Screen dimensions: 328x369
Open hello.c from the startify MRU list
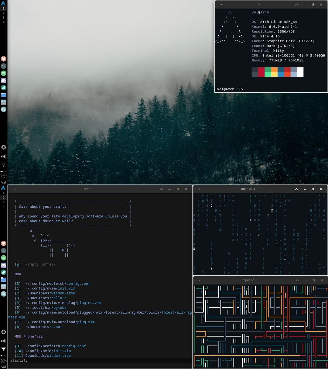55,298
